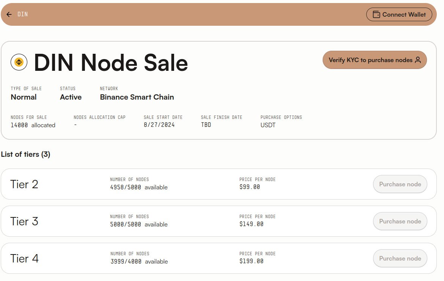
Task: Click the wallet icon in the header
Action: tap(377, 14)
